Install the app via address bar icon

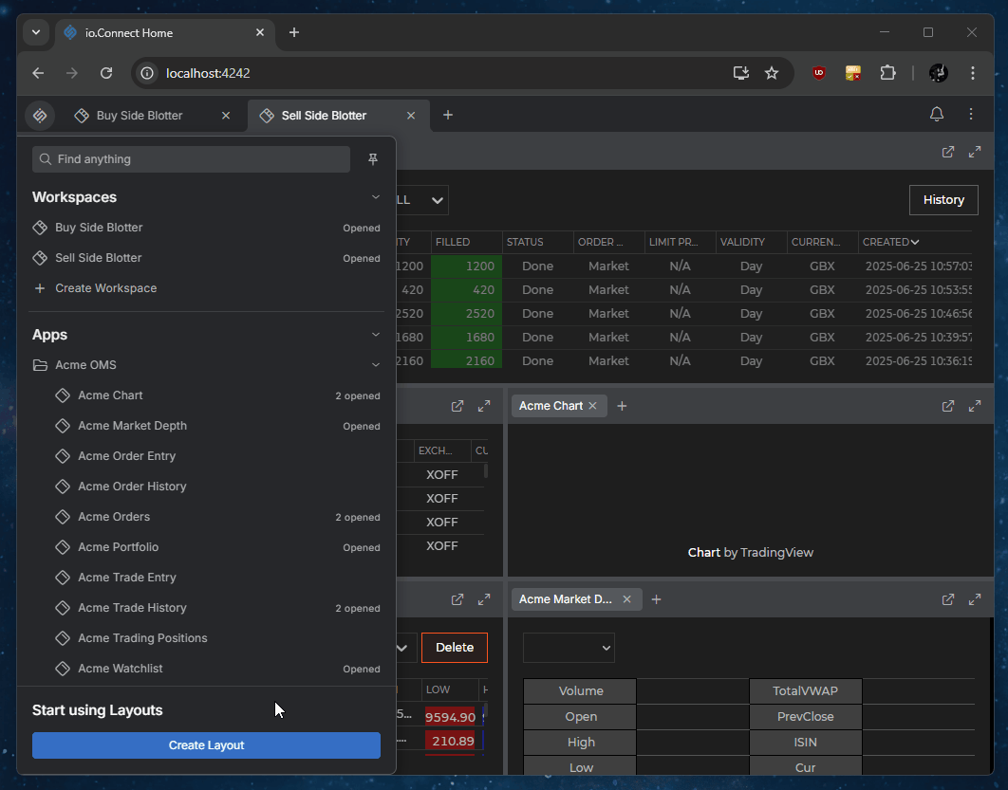[741, 73]
